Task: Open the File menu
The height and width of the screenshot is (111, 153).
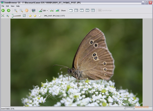Action: 3,6
